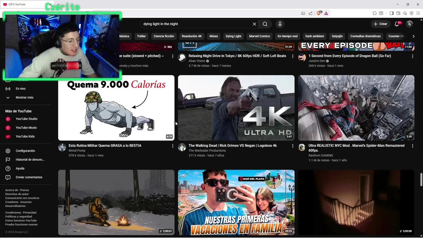Open The Warleader Productions channel name
Viewport: 423px width, 238px height.
click(x=207, y=151)
